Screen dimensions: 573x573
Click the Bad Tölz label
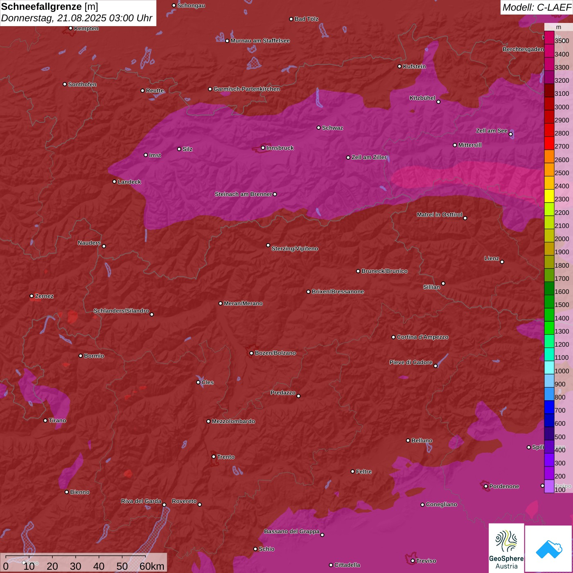pyautogui.click(x=307, y=19)
